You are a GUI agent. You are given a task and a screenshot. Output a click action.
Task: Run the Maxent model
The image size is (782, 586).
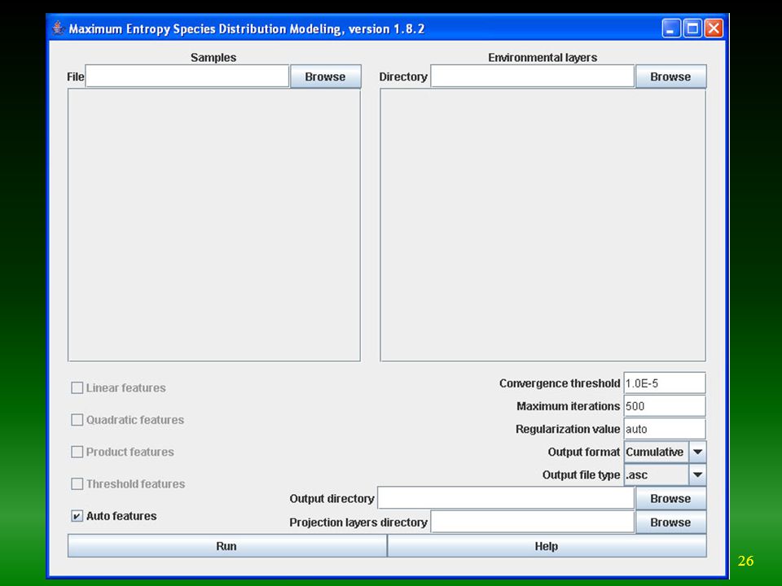(x=227, y=546)
